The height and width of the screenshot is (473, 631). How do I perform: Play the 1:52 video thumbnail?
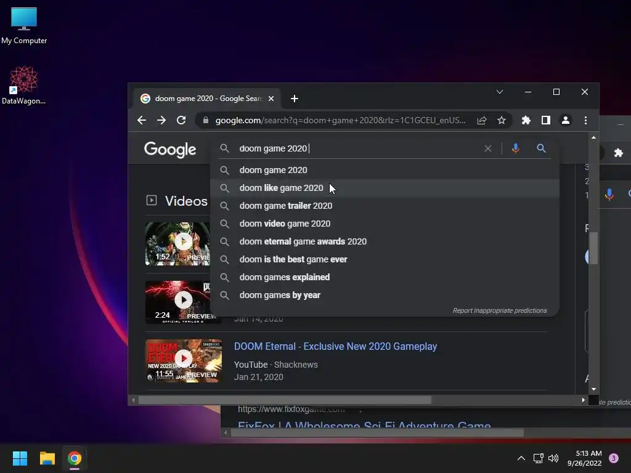coord(177,244)
